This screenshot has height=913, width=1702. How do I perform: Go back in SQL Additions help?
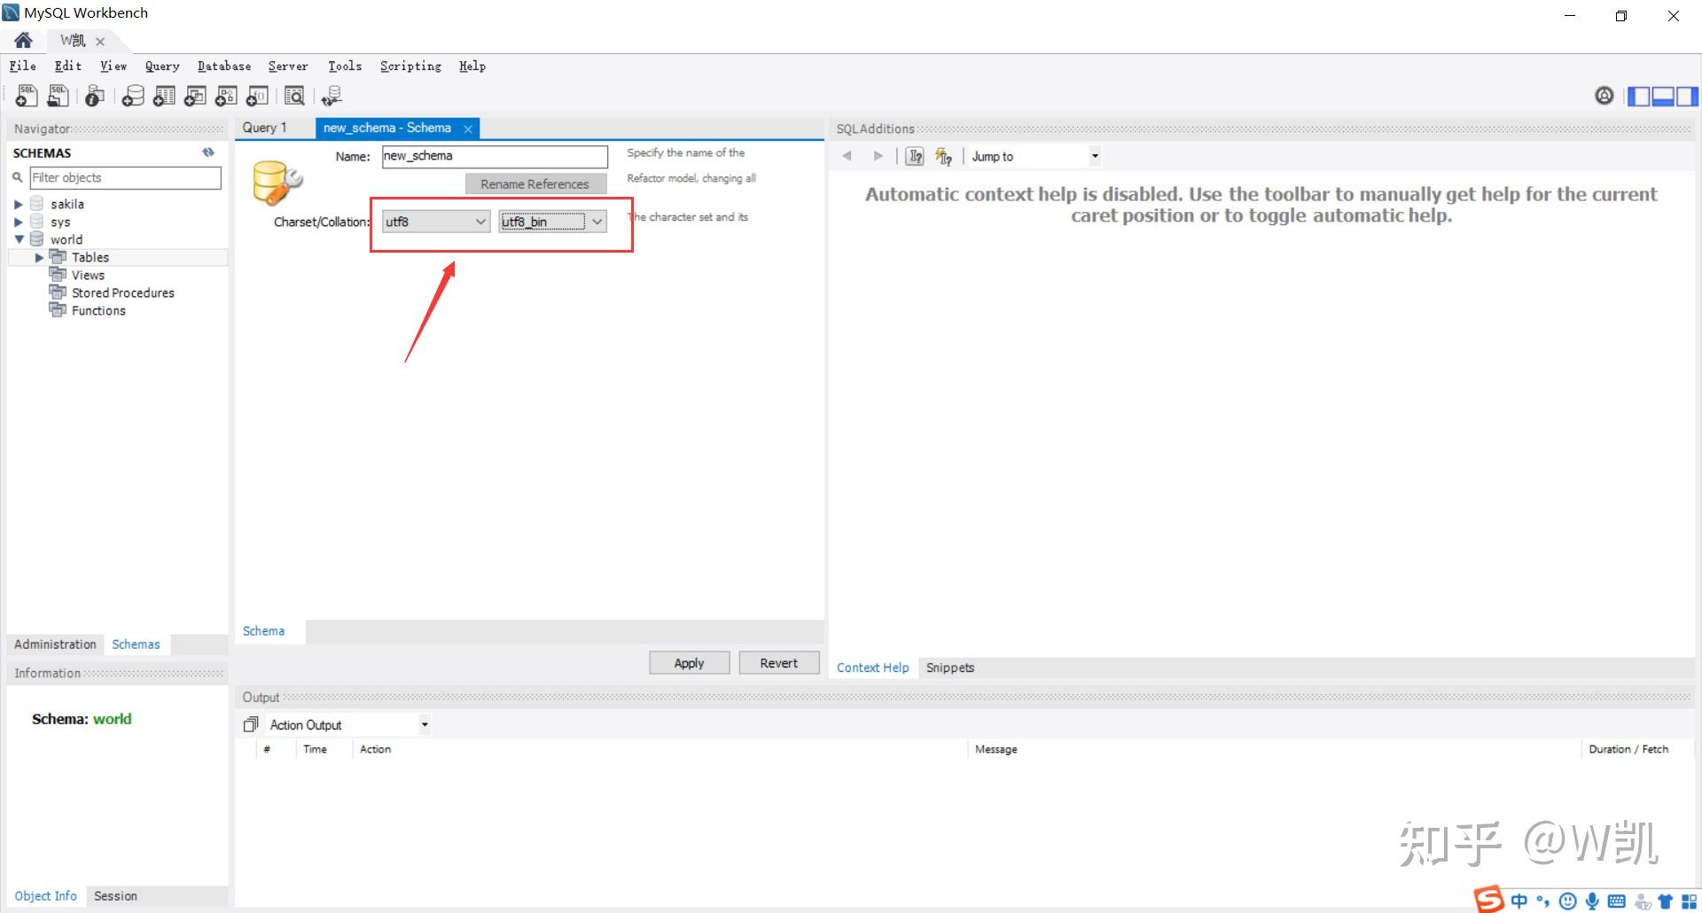[x=847, y=156]
